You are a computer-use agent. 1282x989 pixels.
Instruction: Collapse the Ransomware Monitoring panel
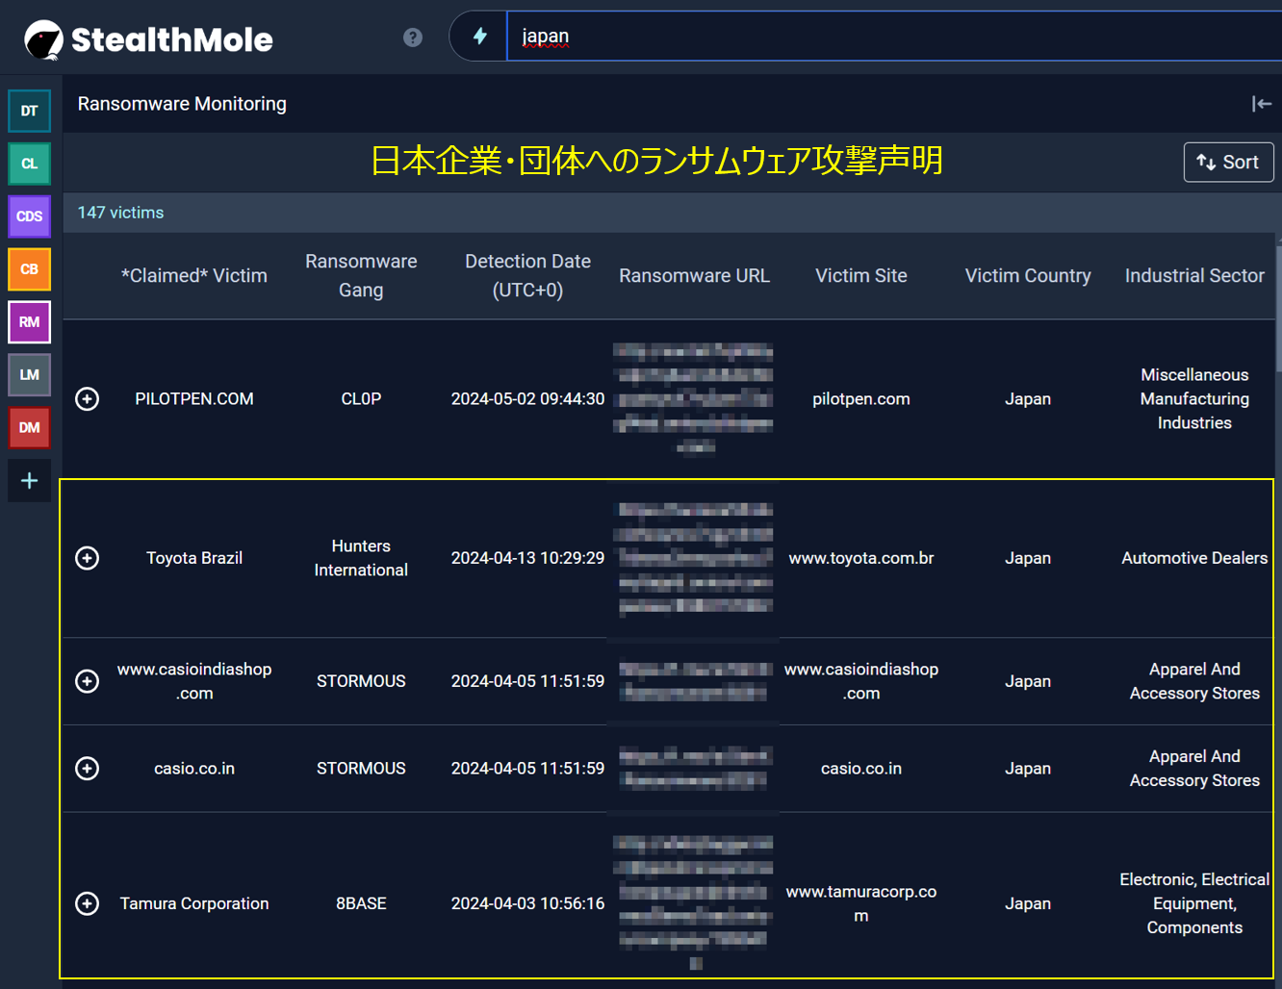point(1261,104)
